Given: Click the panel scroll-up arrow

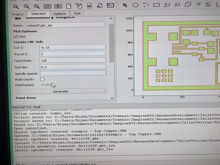Looking at the screenshot, I should coord(111,18).
